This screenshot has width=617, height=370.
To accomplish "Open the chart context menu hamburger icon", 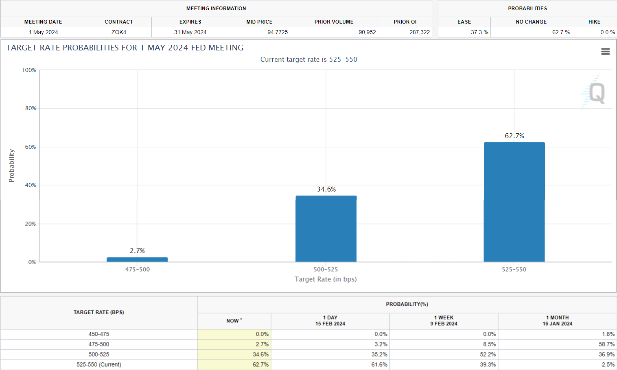I will (x=605, y=52).
